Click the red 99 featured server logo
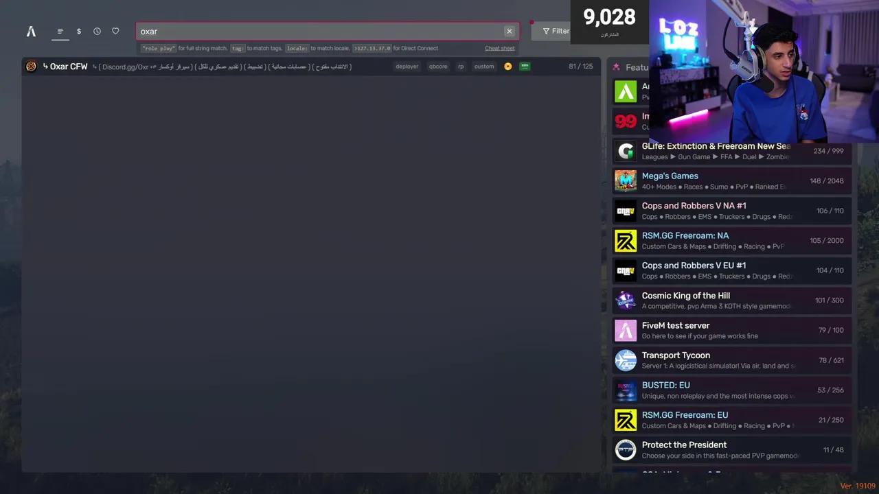879x494 pixels. [626, 121]
